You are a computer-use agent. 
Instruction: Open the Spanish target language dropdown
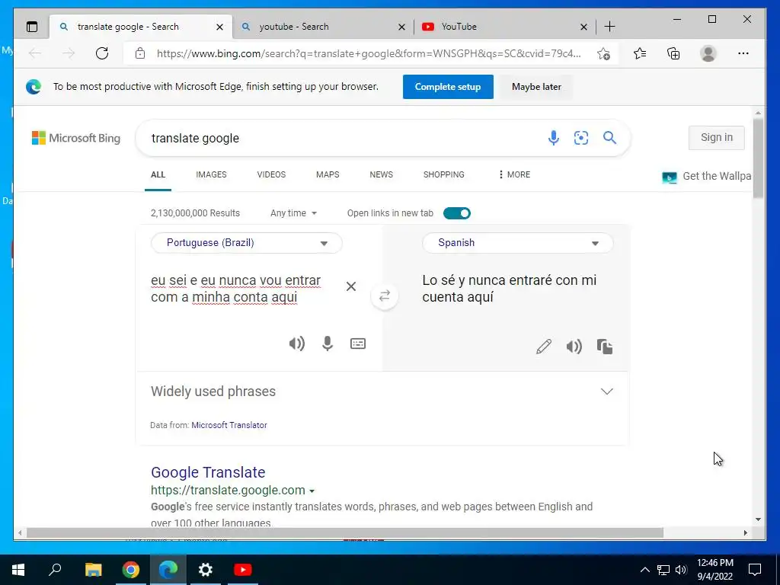pyautogui.click(x=517, y=243)
